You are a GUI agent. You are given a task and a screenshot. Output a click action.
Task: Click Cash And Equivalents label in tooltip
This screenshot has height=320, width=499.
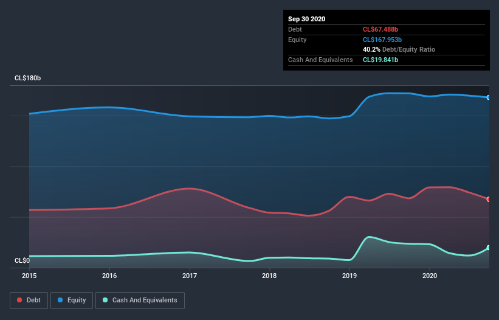coord(320,60)
